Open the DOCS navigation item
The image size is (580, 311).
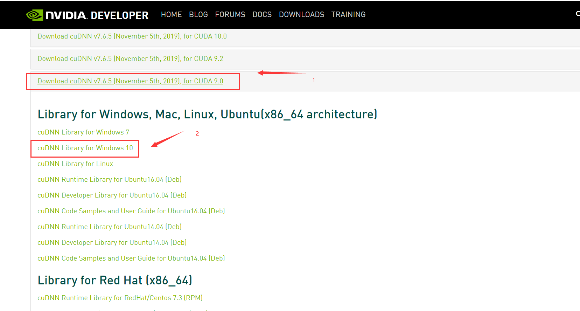click(262, 15)
